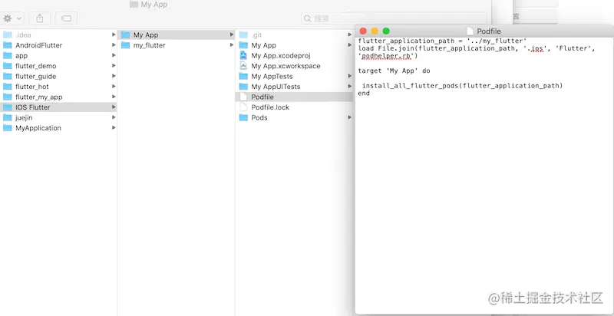Zoom the Podfile editor window with green button
This screenshot has width=614, height=316.
click(386, 31)
